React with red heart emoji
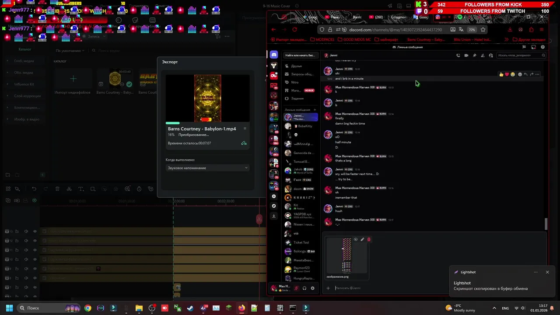This screenshot has width=560, height=315. (507, 74)
